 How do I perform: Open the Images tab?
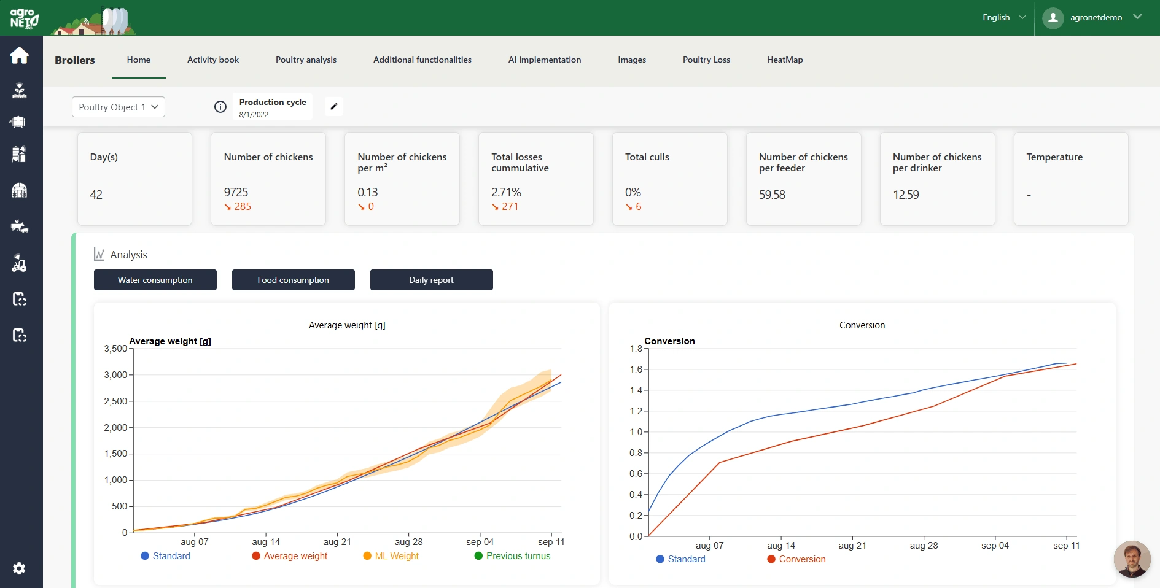click(x=632, y=60)
